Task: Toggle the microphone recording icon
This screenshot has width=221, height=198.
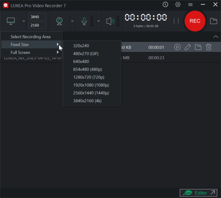Action: pyautogui.click(x=84, y=21)
